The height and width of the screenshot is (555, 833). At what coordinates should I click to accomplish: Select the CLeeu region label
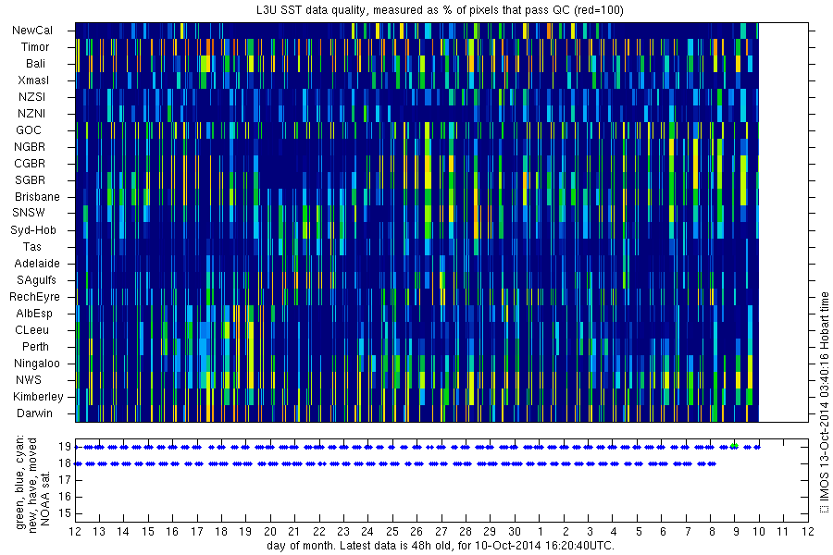click(x=31, y=330)
